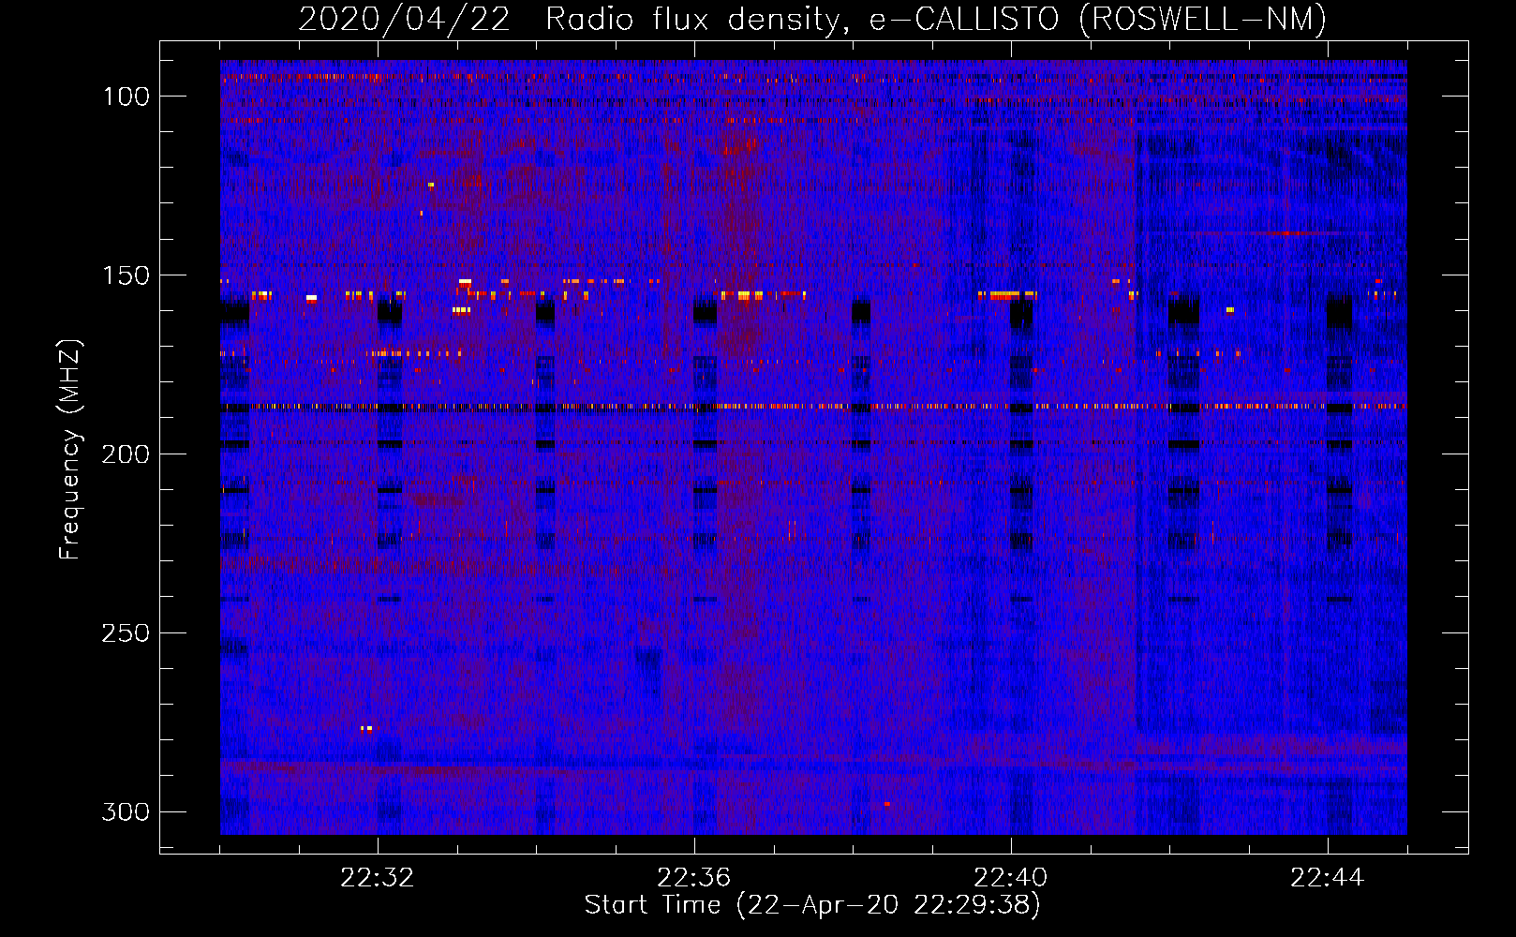
Task: Click the 250 frequency tick label
Action: pos(126,633)
